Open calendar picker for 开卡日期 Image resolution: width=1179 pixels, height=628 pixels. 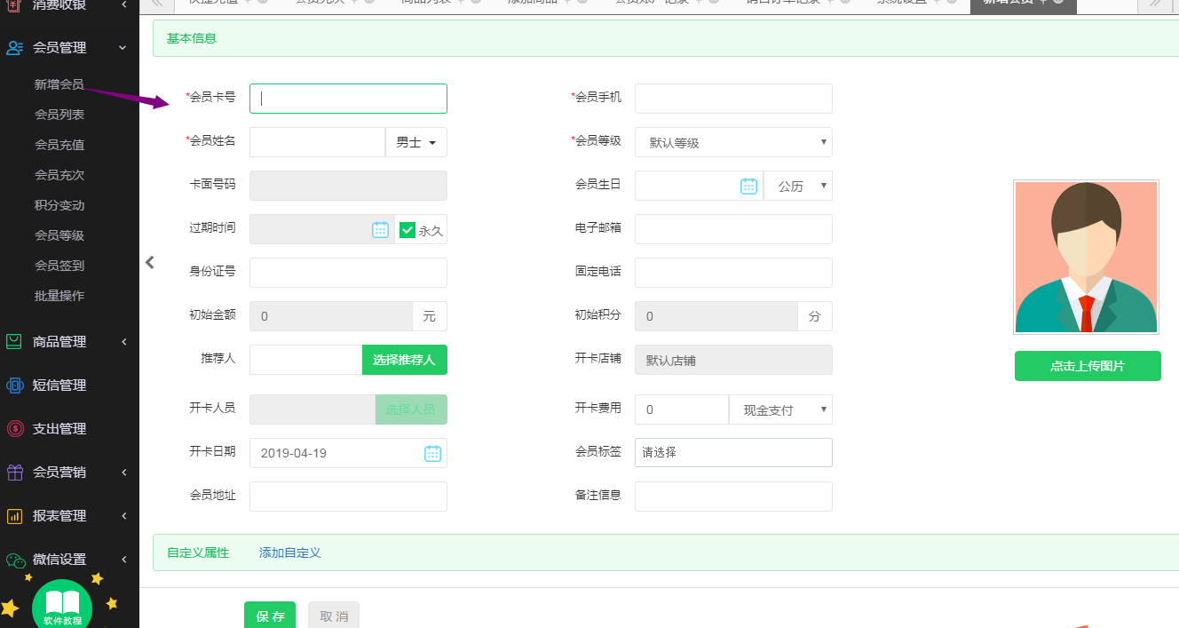pos(432,453)
